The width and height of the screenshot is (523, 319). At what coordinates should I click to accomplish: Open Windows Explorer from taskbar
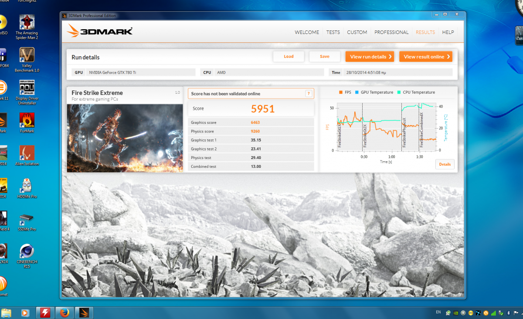point(7,312)
